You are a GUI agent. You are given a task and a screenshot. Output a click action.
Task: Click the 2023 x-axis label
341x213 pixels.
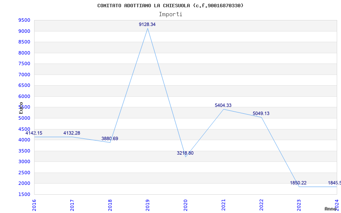coord(299,205)
